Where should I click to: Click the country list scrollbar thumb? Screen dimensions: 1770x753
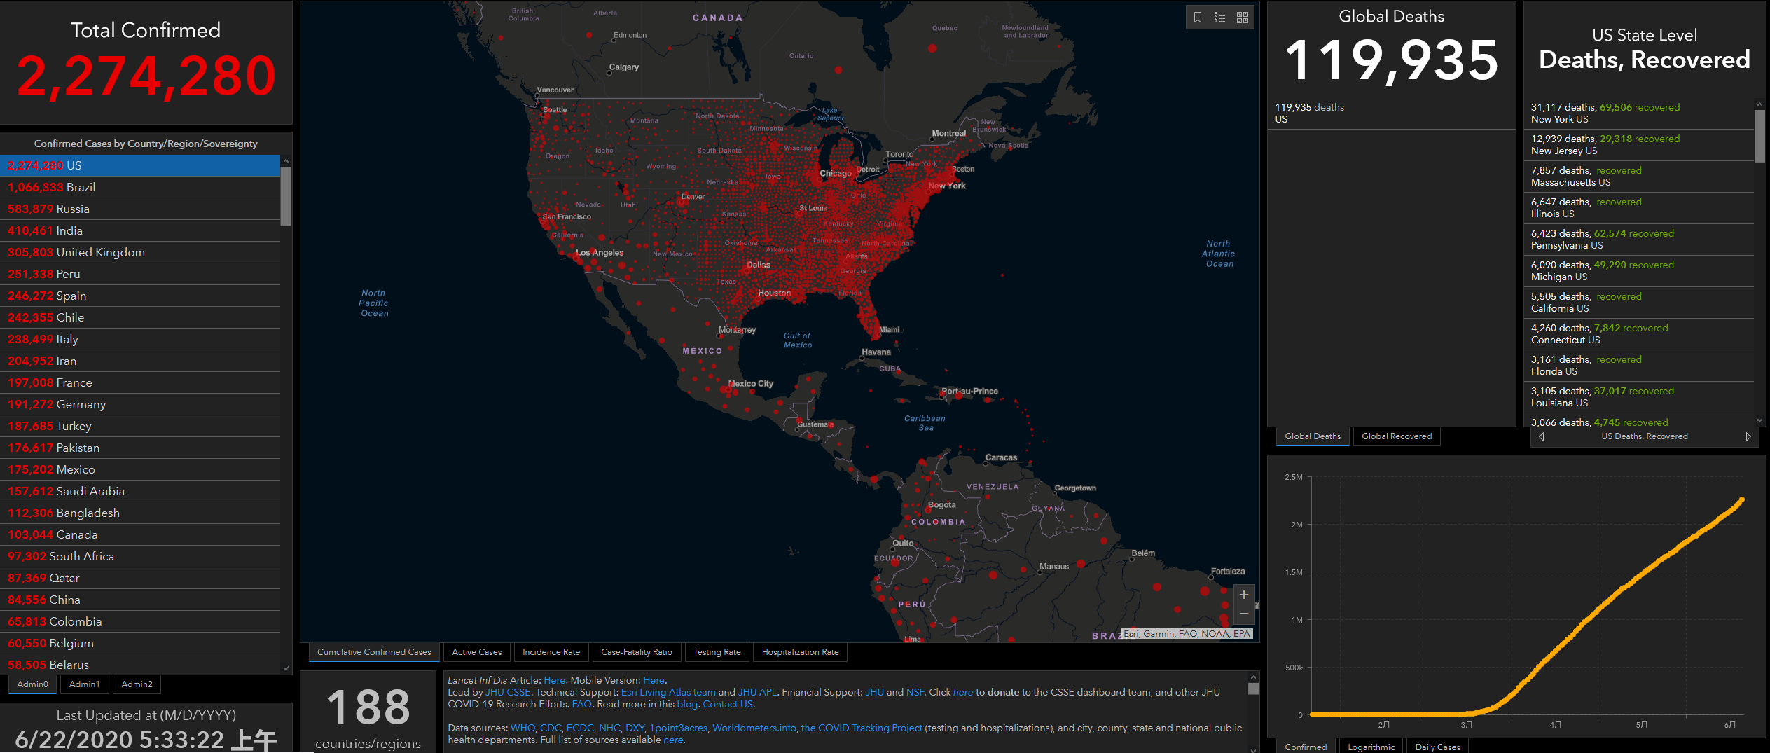click(286, 196)
